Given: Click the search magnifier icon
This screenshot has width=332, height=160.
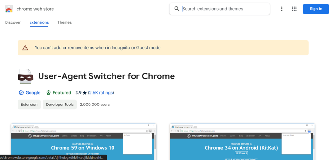Looking at the screenshot, I should [x=177, y=9].
